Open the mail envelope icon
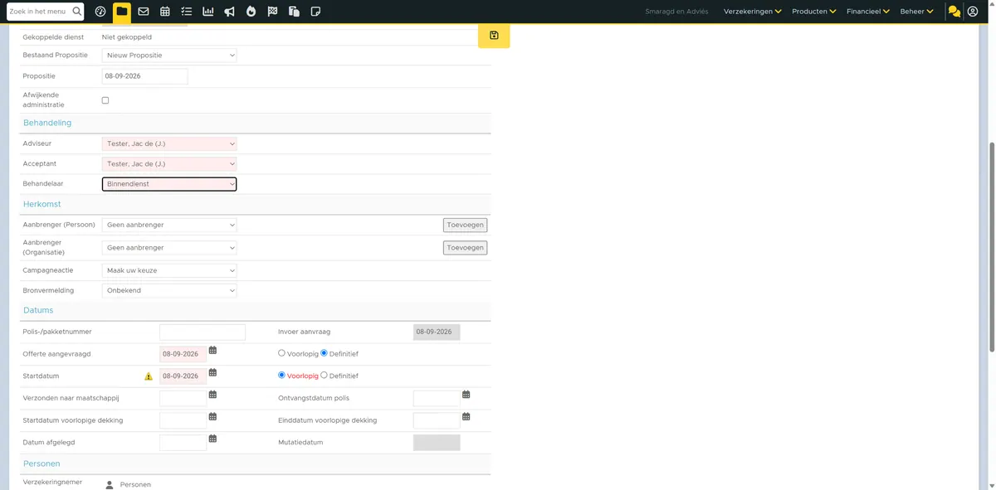This screenshot has height=490, width=996. coord(144,12)
